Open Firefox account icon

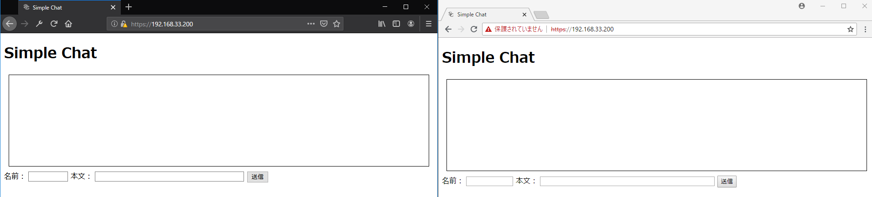(411, 24)
